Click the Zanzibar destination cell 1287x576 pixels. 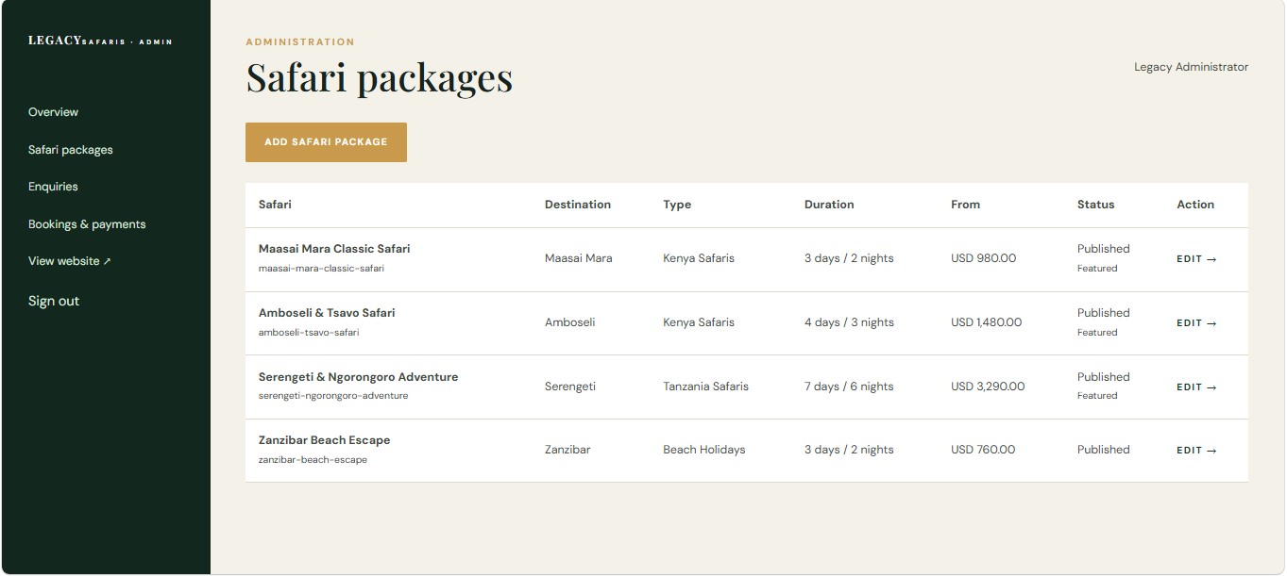pos(567,450)
